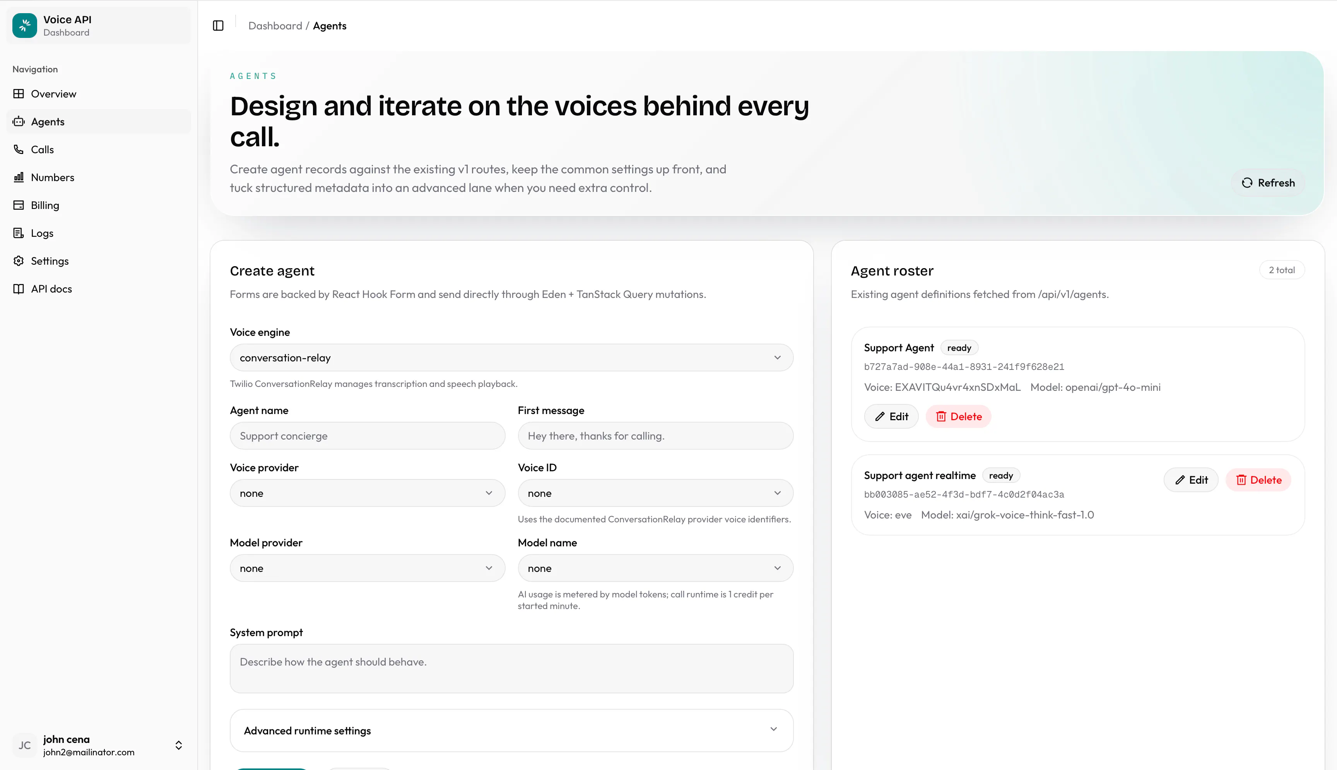Click the 2 total badge
This screenshot has width=1337, height=770.
click(x=1282, y=270)
